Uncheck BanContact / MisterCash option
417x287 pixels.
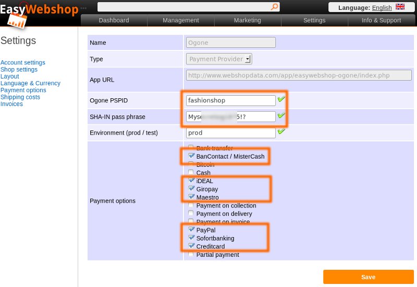(191, 155)
